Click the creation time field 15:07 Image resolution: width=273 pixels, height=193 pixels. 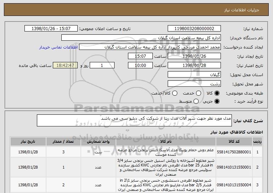(x=140, y=56)
